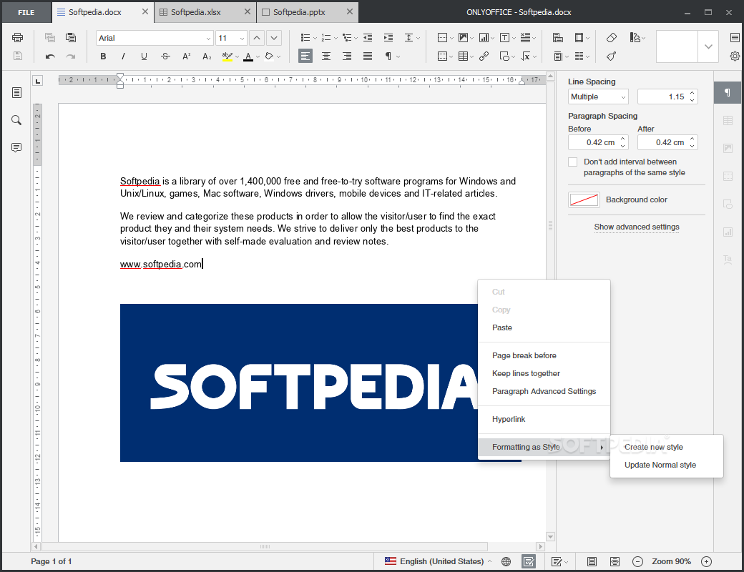This screenshot has width=744, height=572.
Task: Switch to Softpedia.xlsx tab
Action: pyautogui.click(x=195, y=12)
